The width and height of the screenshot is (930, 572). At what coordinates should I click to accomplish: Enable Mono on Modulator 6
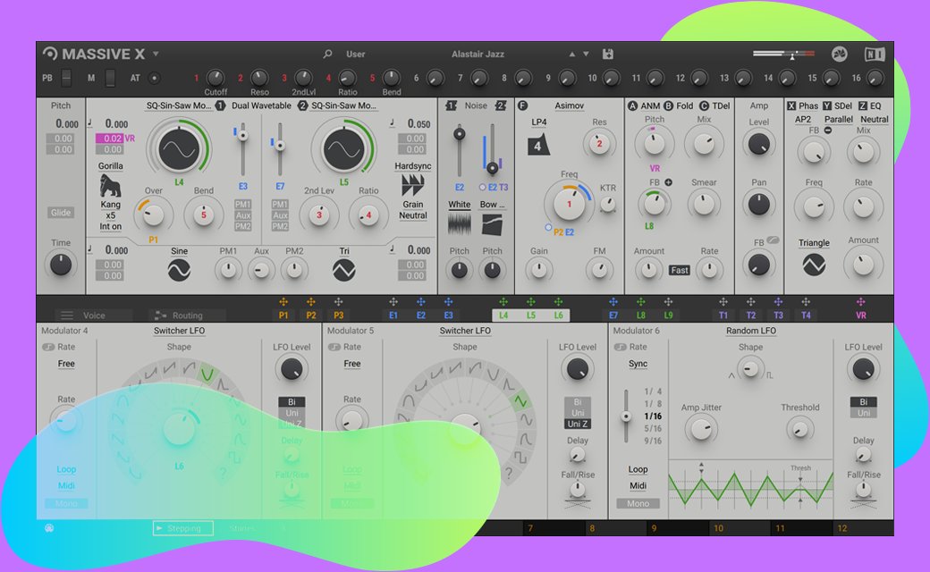point(638,503)
